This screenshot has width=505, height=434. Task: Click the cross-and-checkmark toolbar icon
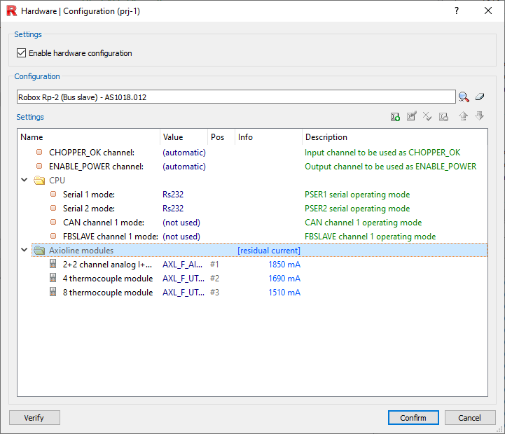point(427,116)
